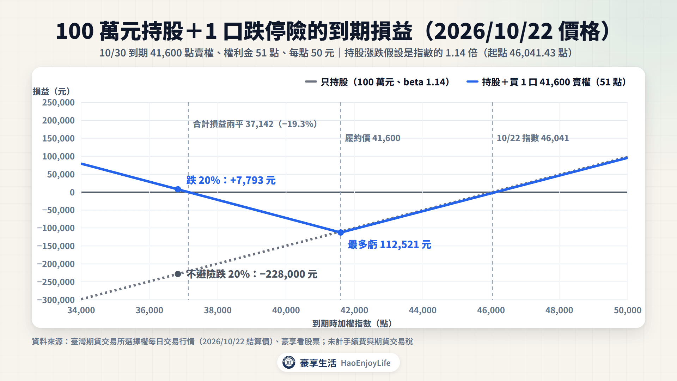Viewport: 677px width, 381px height.
Task: Click y-axis tick 0
Action: pyautogui.click(x=72, y=192)
